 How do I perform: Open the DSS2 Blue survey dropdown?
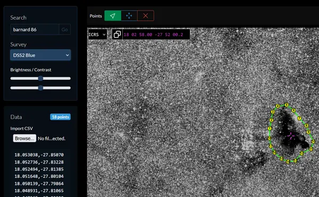point(40,55)
